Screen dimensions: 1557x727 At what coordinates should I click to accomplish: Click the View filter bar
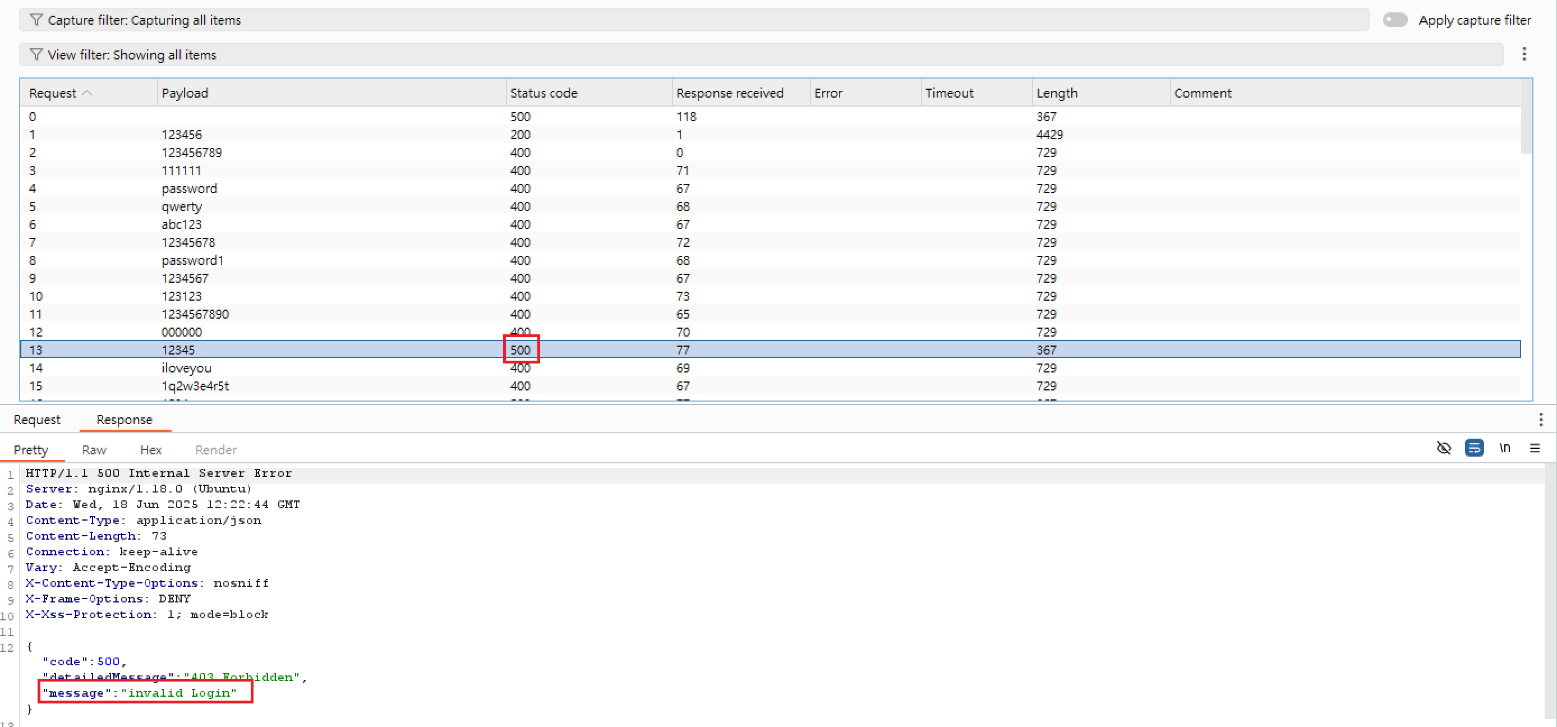pyautogui.click(x=761, y=54)
